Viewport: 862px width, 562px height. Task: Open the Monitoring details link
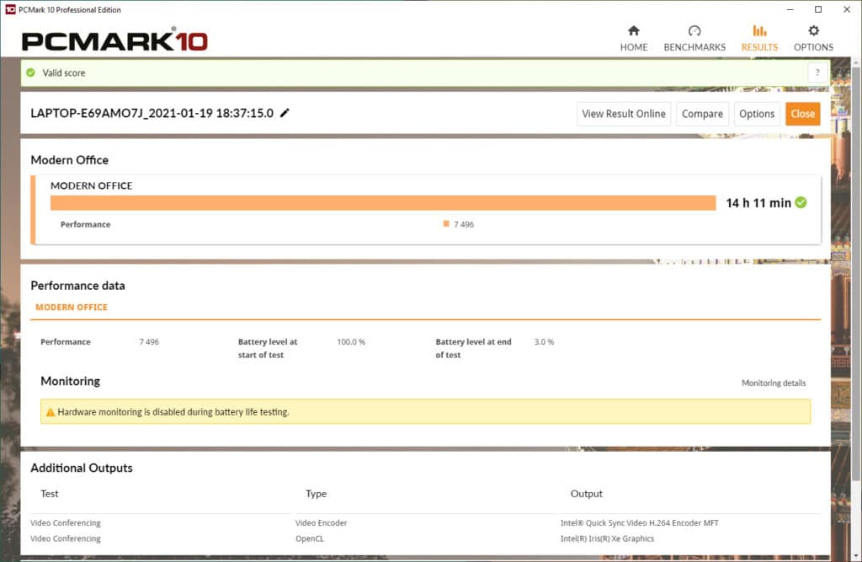point(773,383)
